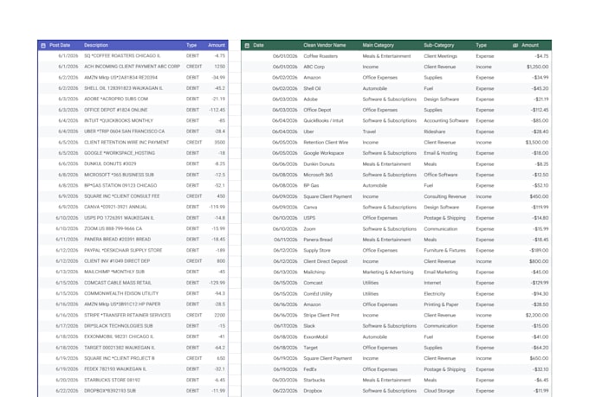Click the Type header in the right table
This screenshot has width=589, height=397.
click(x=482, y=45)
